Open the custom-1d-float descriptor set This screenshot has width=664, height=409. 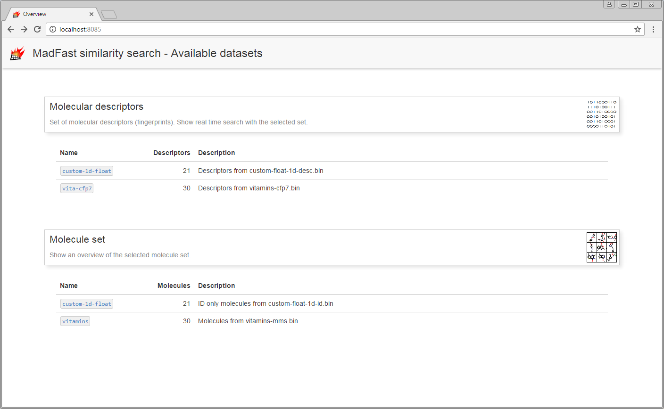pyautogui.click(x=87, y=171)
